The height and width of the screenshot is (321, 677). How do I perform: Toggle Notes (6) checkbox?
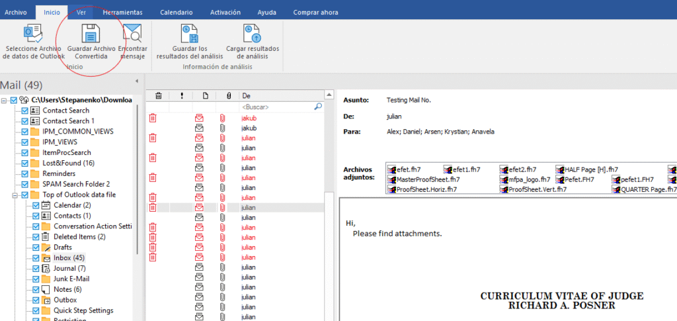coord(36,289)
